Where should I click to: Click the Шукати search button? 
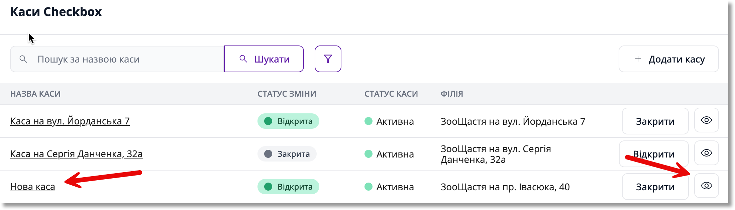tap(264, 59)
